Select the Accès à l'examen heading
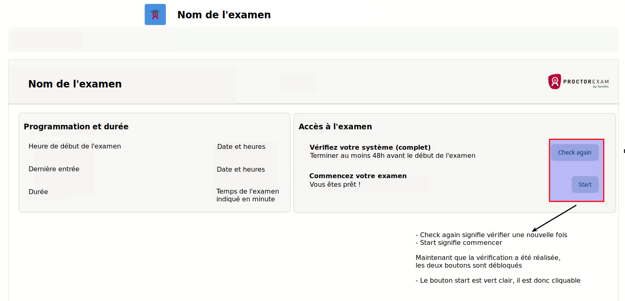 pos(335,127)
